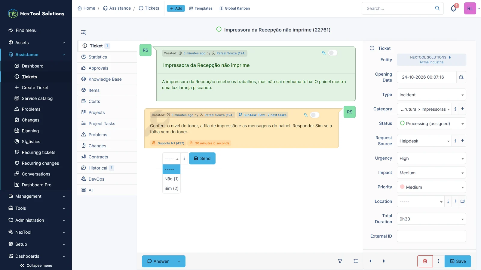Open the Historical tab in ticket menu
This screenshot has width=481, height=270.
tap(107, 168)
